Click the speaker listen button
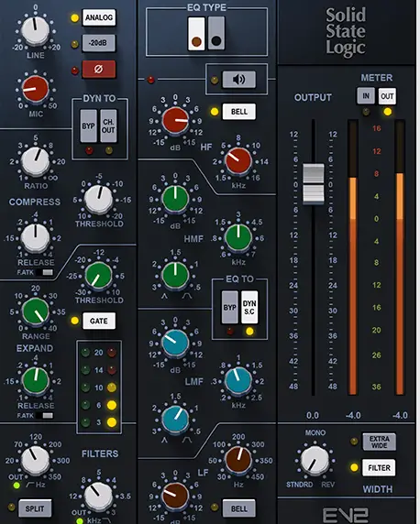Screen dimensions: 420x524 [239, 80]
